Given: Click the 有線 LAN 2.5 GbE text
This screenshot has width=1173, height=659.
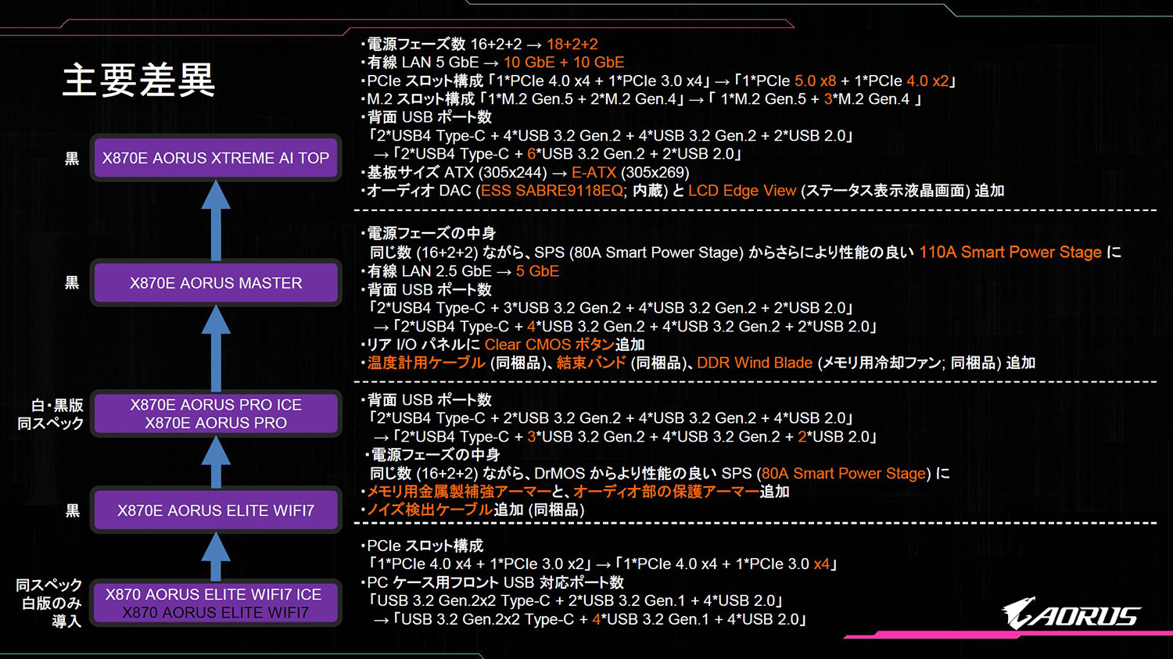Looking at the screenshot, I should (429, 271).
